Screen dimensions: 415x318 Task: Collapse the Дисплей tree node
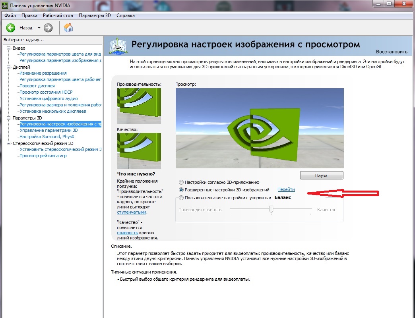(x=8, y=67)
